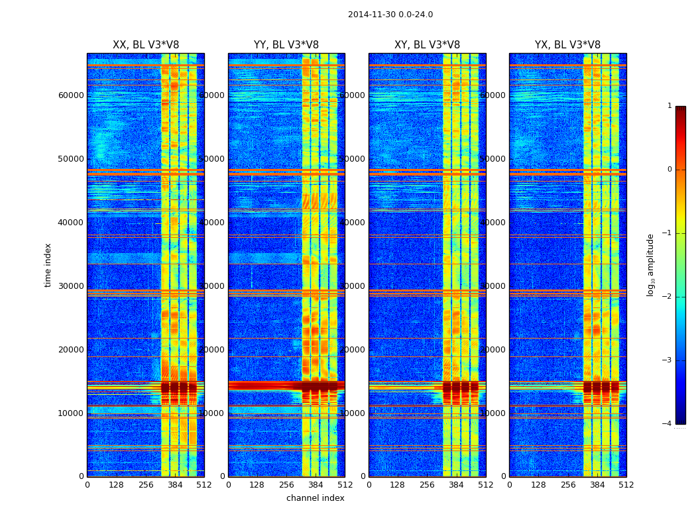This screenshot has height=530, width=696.
Task: Click the "channel index" x-axis label
Action: point(315,498)
